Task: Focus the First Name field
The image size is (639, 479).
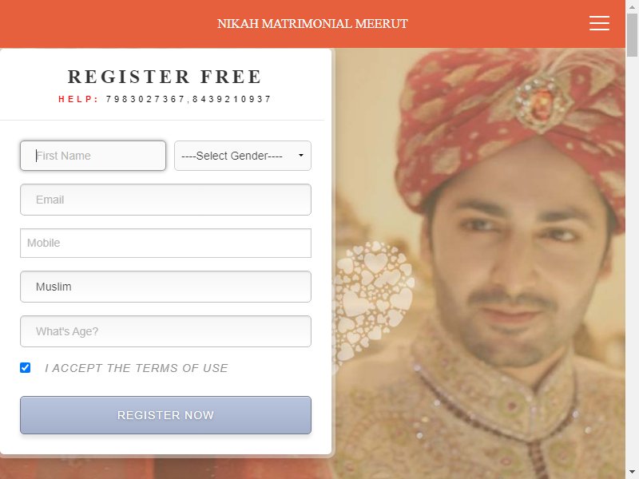Action: (93, 156)
